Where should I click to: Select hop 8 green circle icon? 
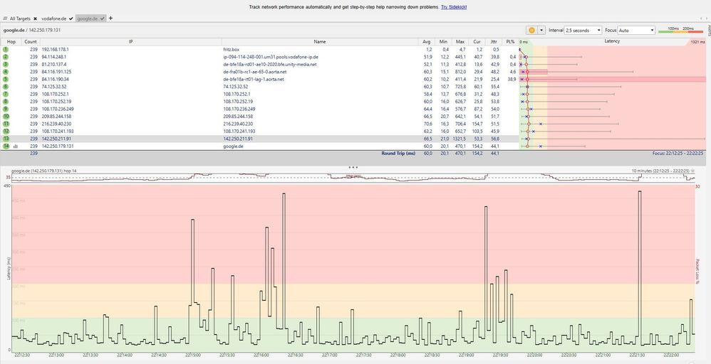coord(6,102)
